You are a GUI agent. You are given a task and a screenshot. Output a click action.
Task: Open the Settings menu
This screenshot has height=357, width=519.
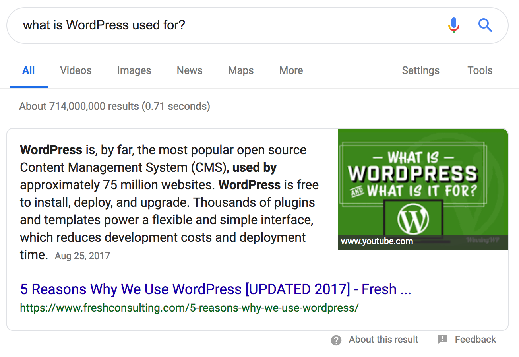pyautogui.click(x=420, y=71)
